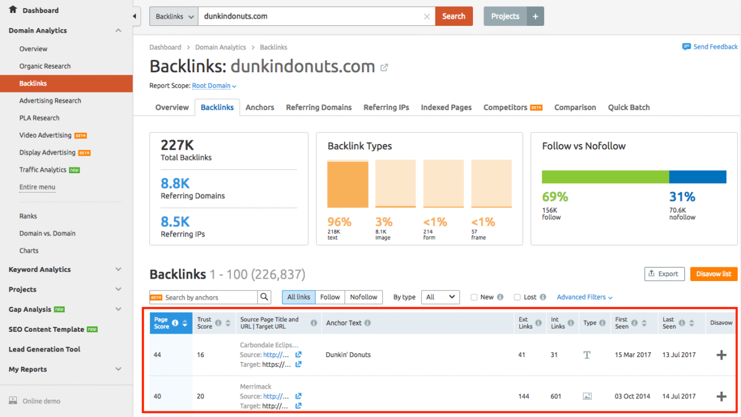Enable the New backlinks filter
The width and height of the screenshot is (741, 417).
tap(474, 297)
